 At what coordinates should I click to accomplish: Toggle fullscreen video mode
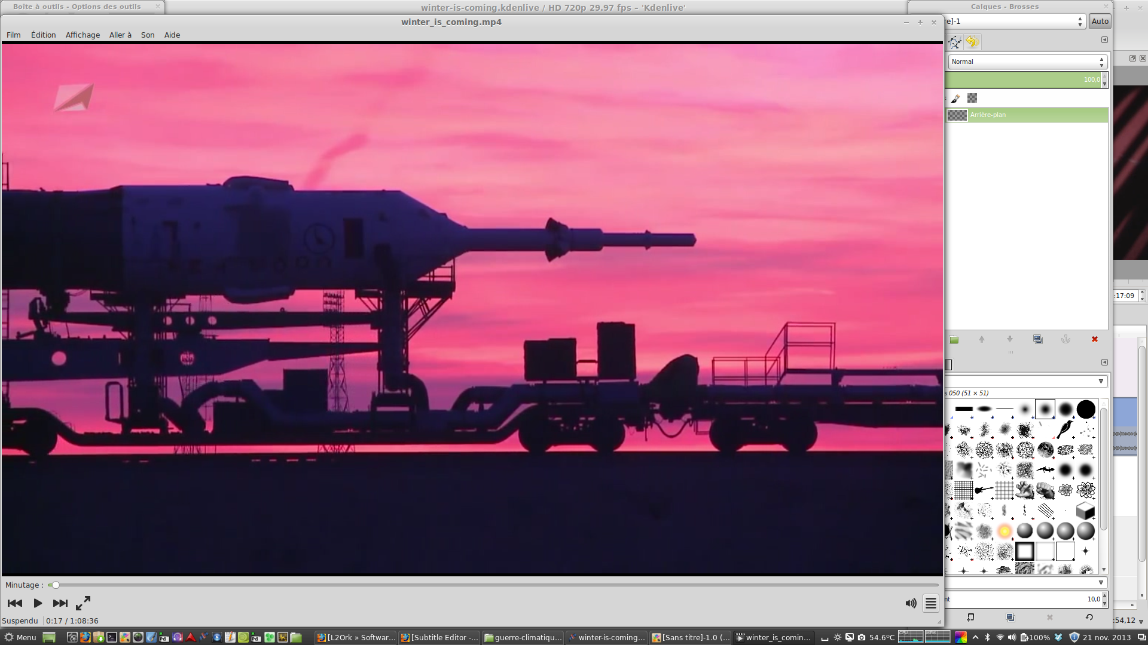click(x=83, y=603)
